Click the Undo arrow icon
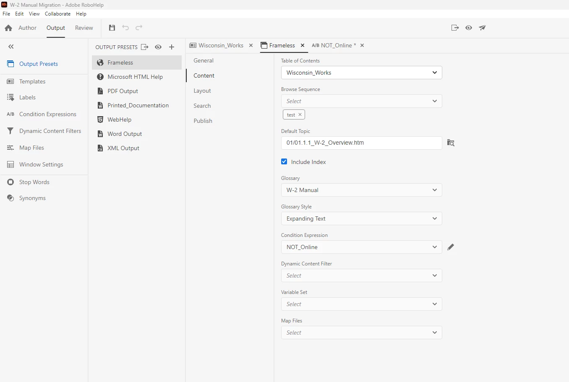 (125, 28)
